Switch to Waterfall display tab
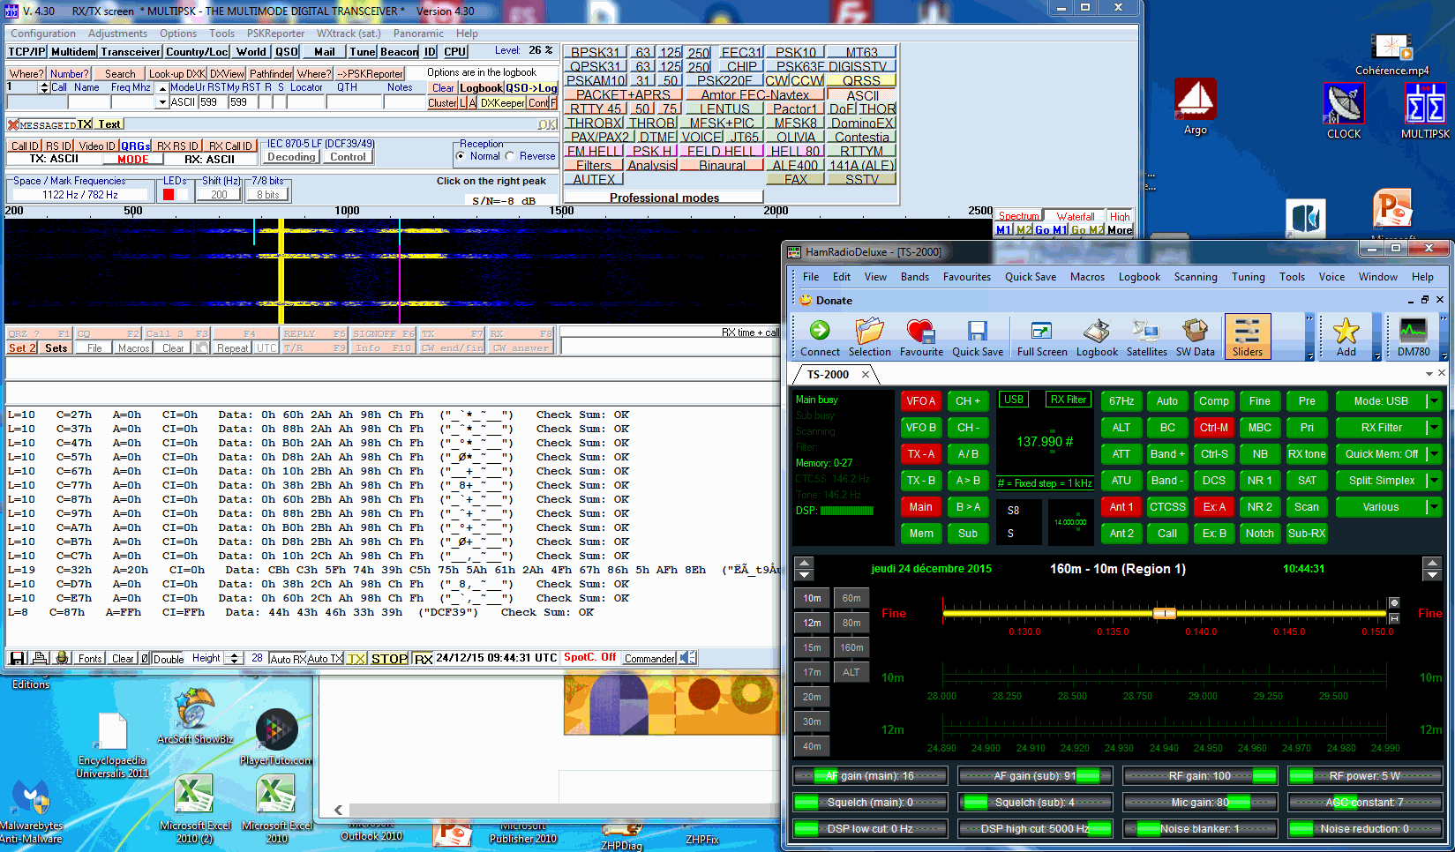This screenshot has width=1455, height=852. pos(1076,216)
